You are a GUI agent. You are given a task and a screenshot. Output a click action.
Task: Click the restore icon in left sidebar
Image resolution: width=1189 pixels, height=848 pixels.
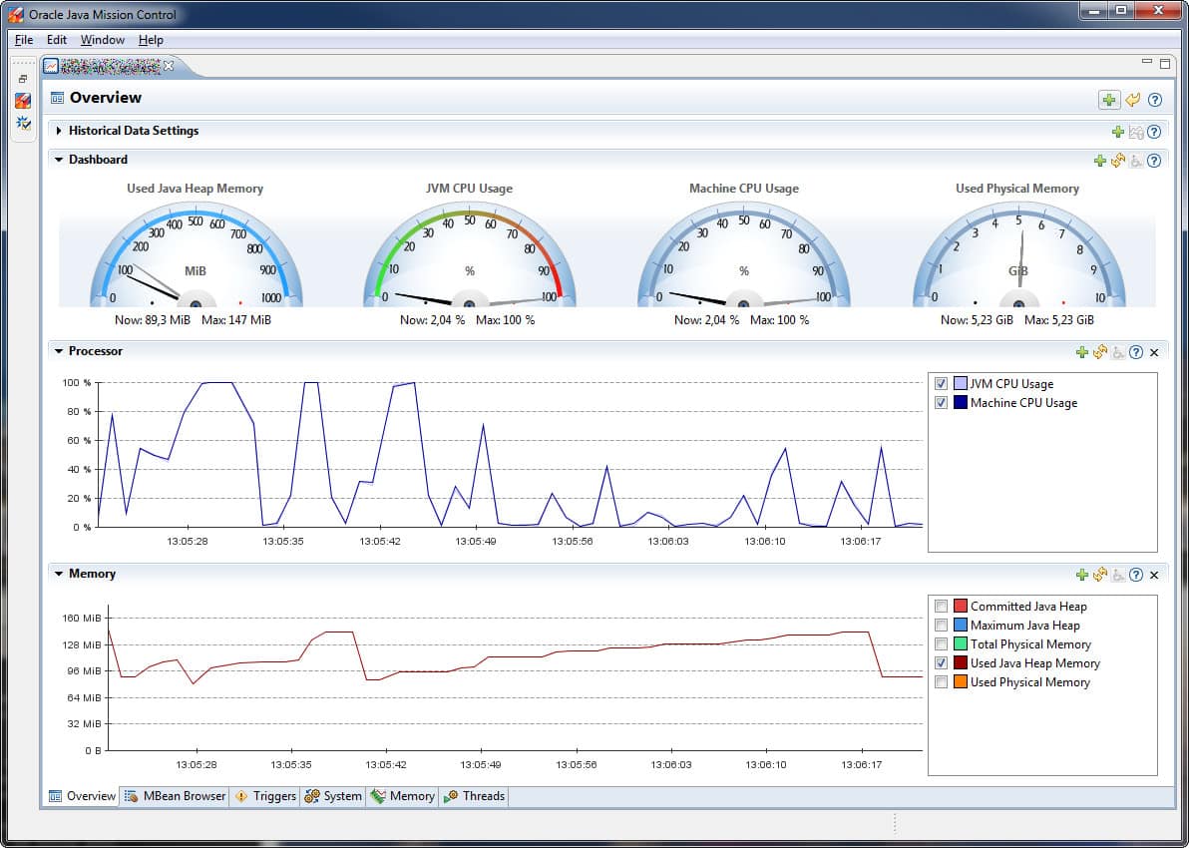coord(23,79)
